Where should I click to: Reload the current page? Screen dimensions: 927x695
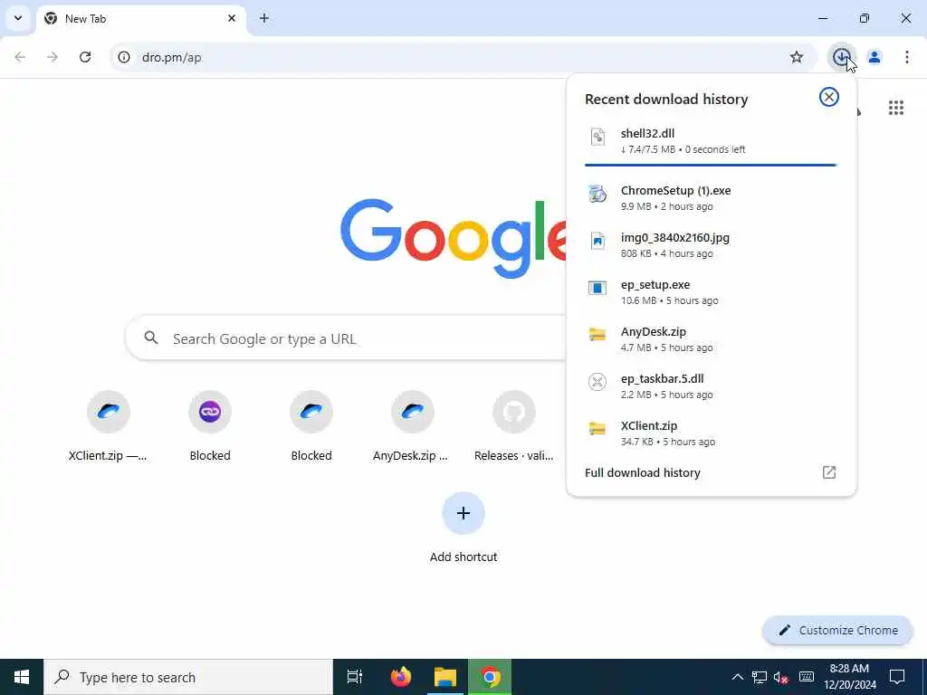[x=85, y=57]
